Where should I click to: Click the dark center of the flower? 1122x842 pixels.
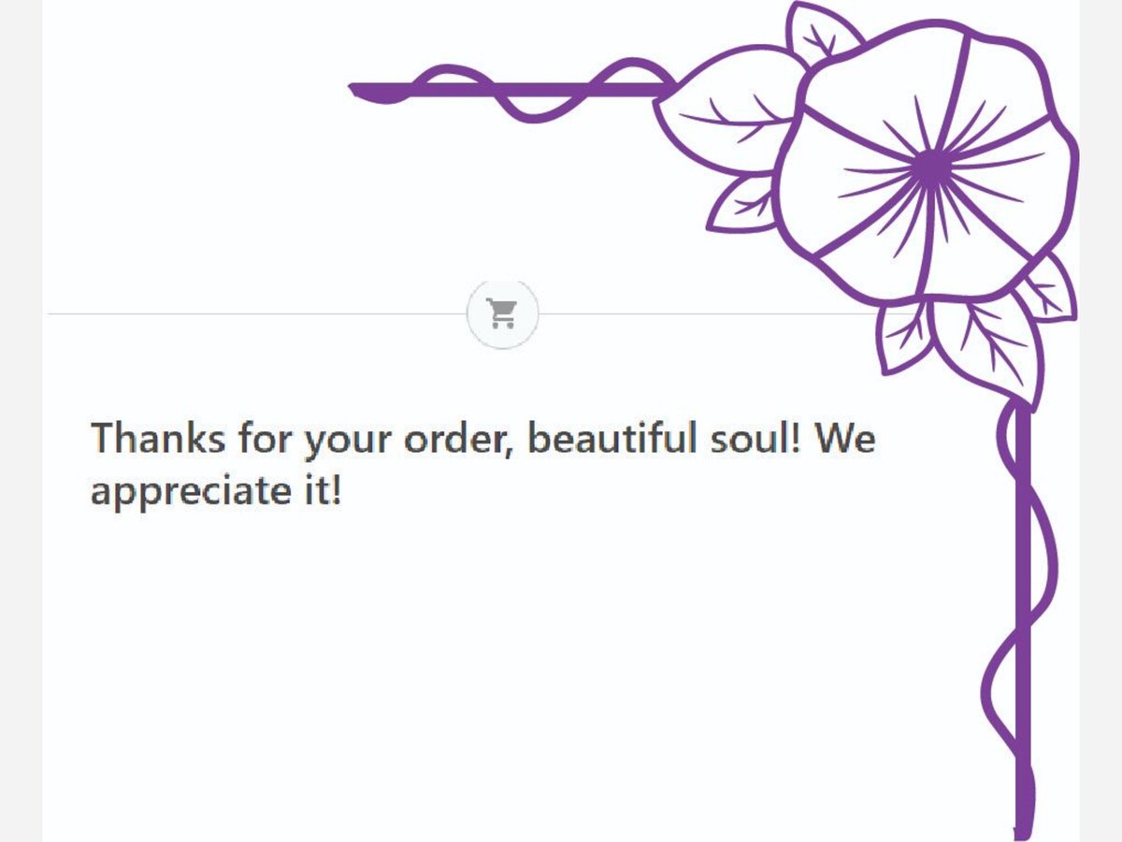coord(928,167)
